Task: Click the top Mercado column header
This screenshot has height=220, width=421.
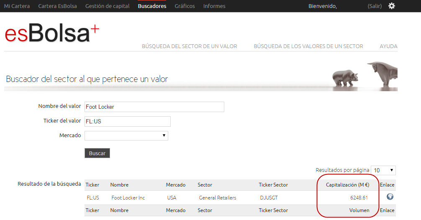Action: coord(176,185)
